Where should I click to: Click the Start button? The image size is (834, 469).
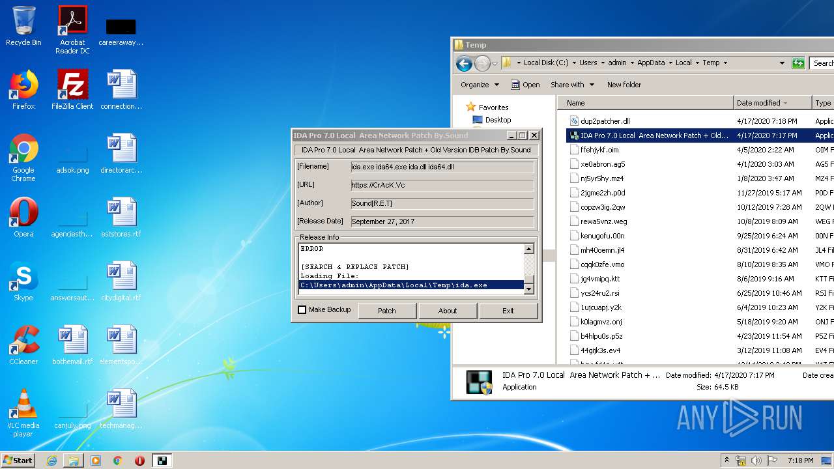coord(18,461)
